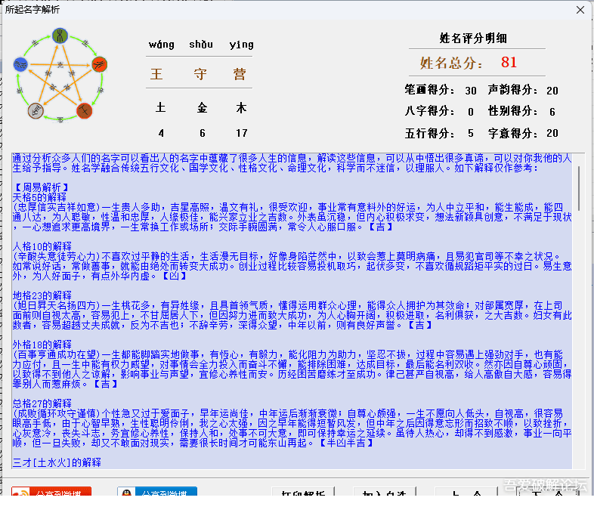Image resolution: width=594 pixels, height=513 pixels.
Task: Click the analysis text scrollbar thumb
Action: point(579,188)
